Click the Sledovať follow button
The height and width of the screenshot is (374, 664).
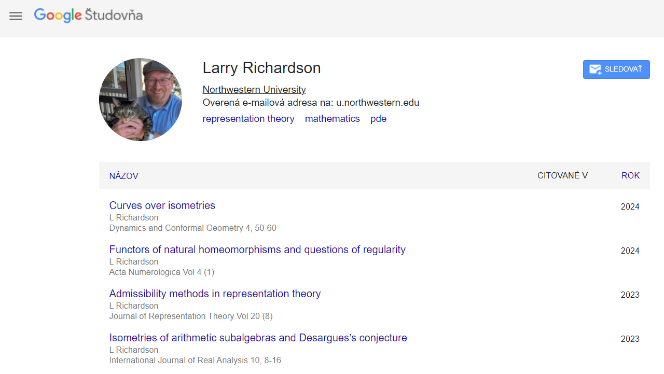616,70
